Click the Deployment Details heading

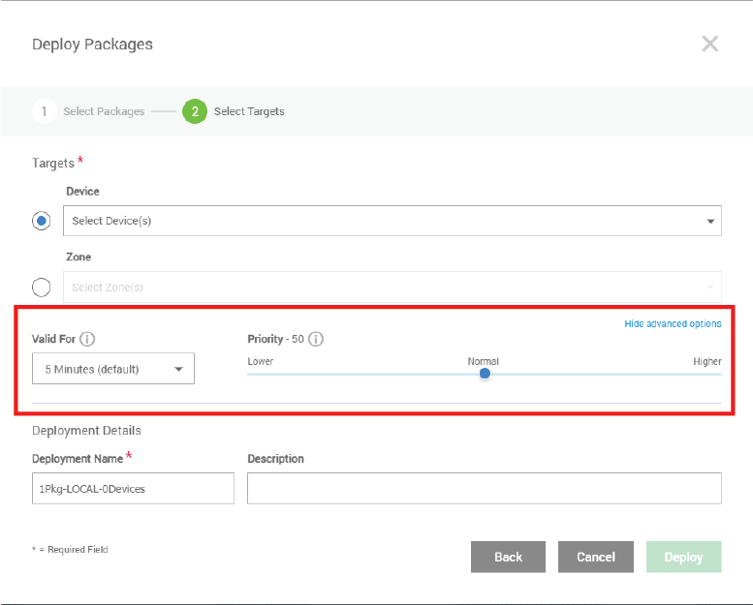[x=86, y=431]
